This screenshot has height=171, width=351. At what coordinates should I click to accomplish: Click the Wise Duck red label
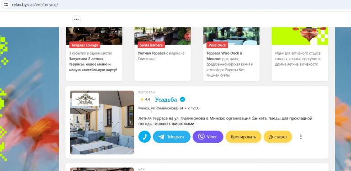(x=217, y=45)
